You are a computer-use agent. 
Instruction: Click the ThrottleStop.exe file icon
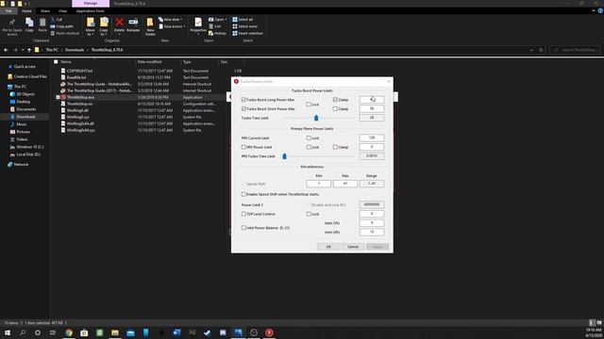[x=63, y=97]
